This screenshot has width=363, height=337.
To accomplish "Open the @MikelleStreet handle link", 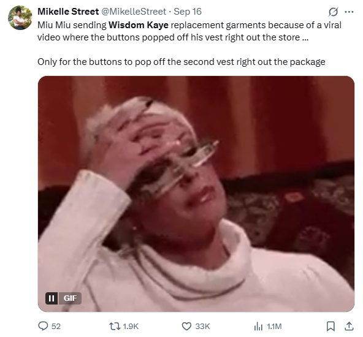I will point(134,12).
